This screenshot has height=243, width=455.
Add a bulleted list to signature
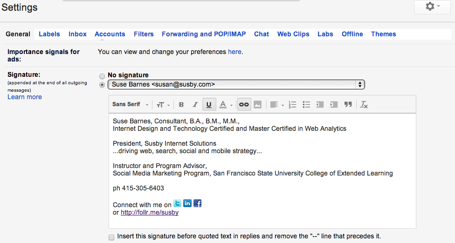click(306, 105)
